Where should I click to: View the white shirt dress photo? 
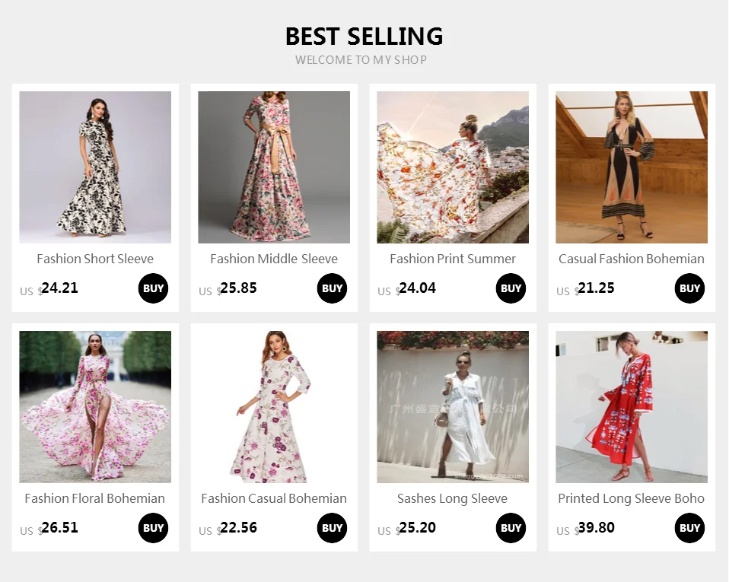(x=453, y=407)
